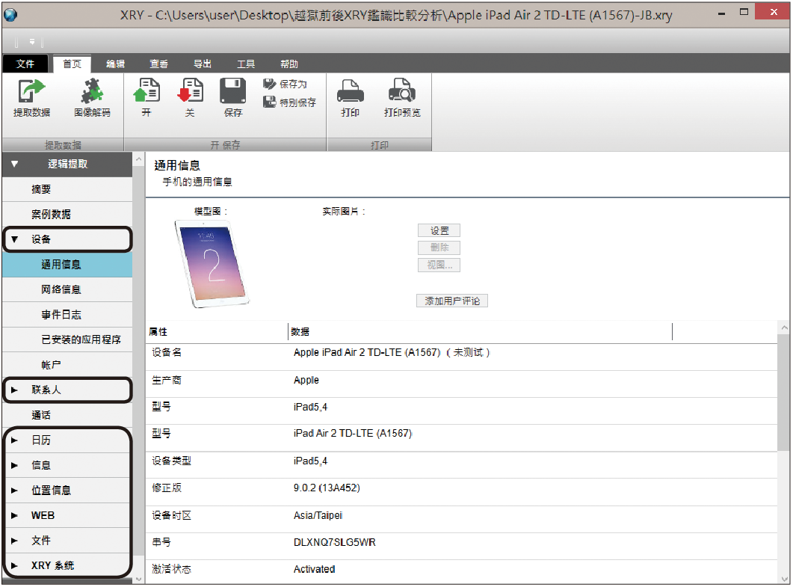Screen dimensions: 793x587
Task: Select 帐户 accounts item
Action: click(x=67, y=365)
